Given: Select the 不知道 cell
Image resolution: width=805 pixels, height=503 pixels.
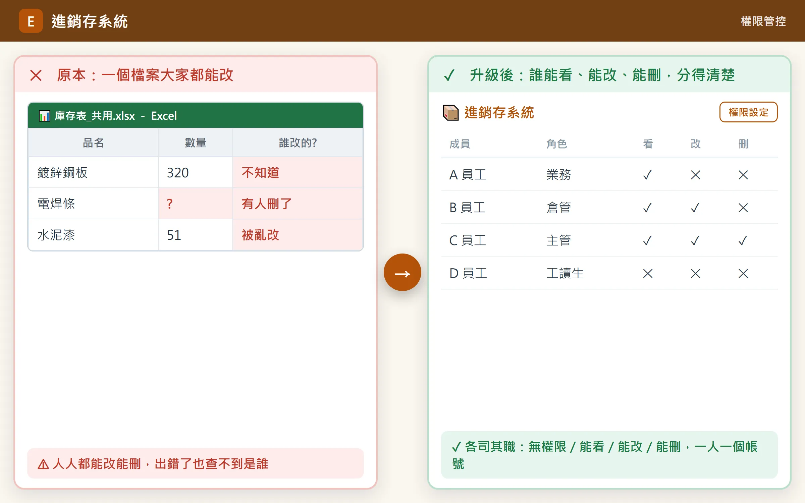Looking at the screenshot, I should [x=298, y=173].
